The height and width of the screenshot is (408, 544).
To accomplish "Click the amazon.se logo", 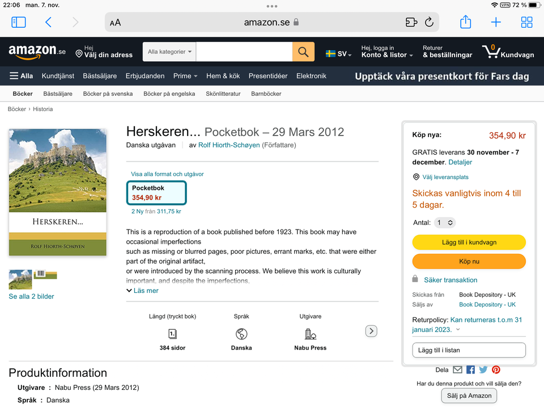I will pyautogui.click(x=37, y=52).
